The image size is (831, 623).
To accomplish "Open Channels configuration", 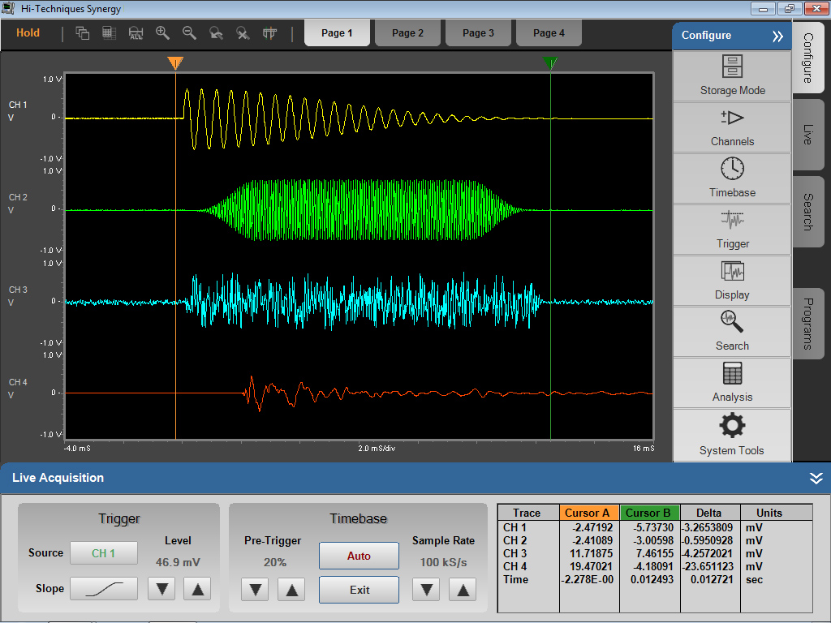I will (733, 127).
